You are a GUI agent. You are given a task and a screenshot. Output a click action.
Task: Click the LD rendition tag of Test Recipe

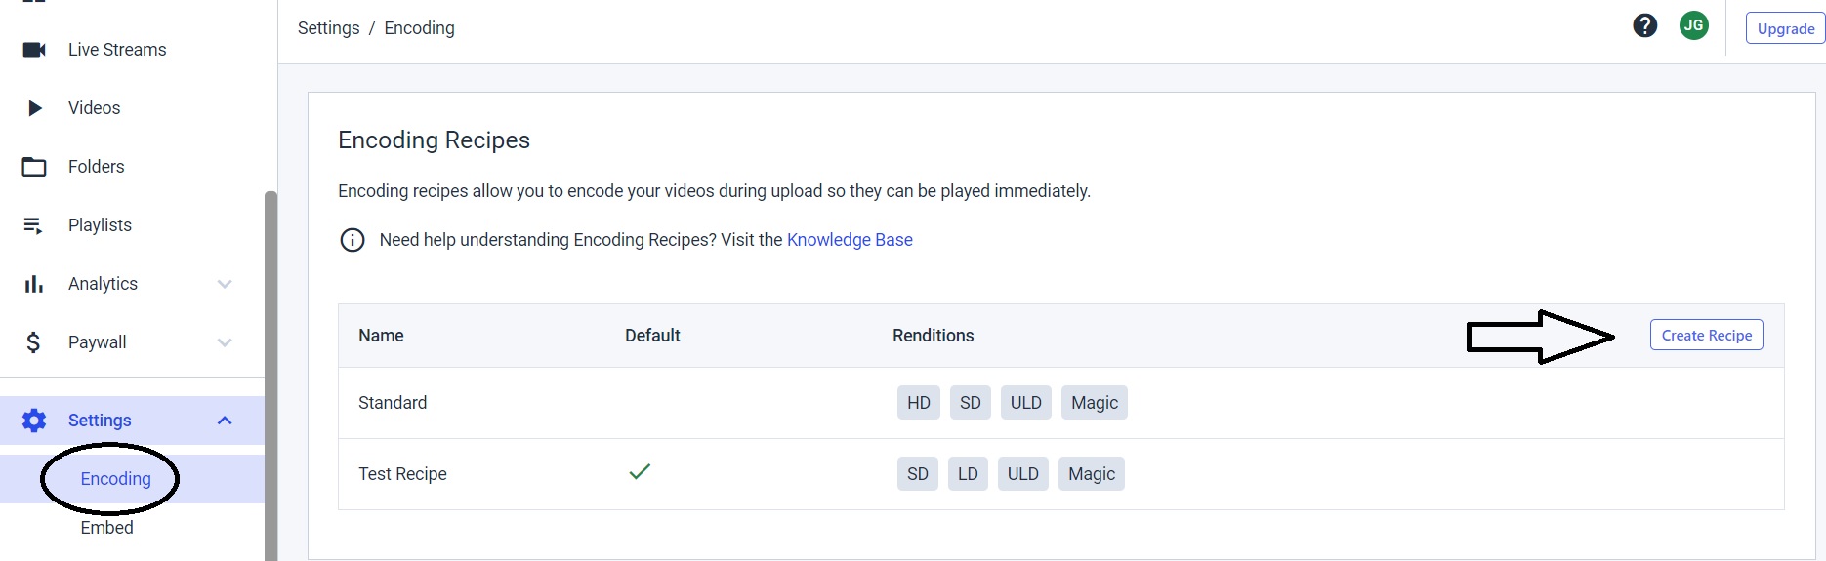(x=968, y=474)
